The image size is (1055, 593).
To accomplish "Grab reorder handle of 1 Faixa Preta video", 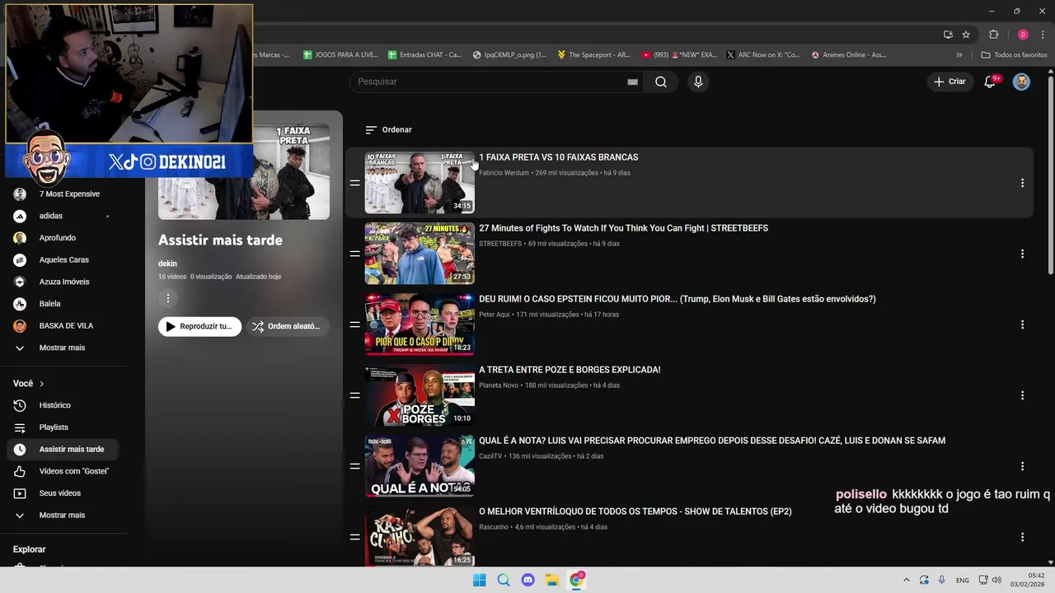I will [354, 183].
